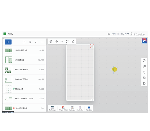Open the Technique panel

coord(52,108)
